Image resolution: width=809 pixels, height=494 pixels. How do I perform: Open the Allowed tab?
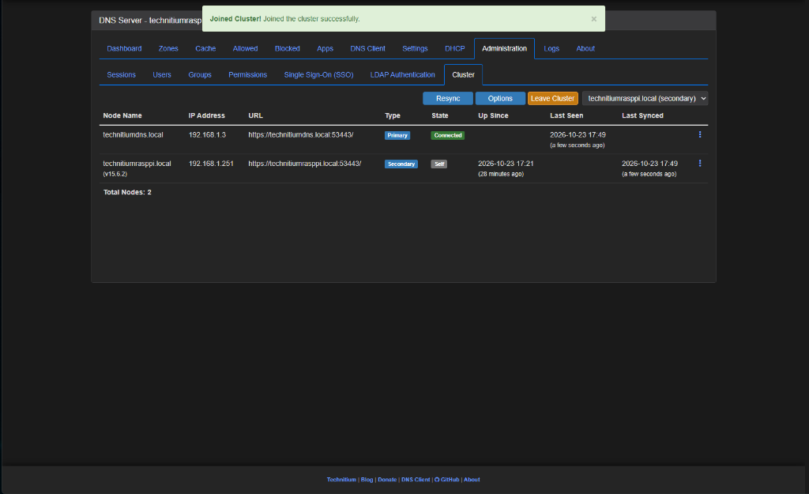click(x=245, y=48)
